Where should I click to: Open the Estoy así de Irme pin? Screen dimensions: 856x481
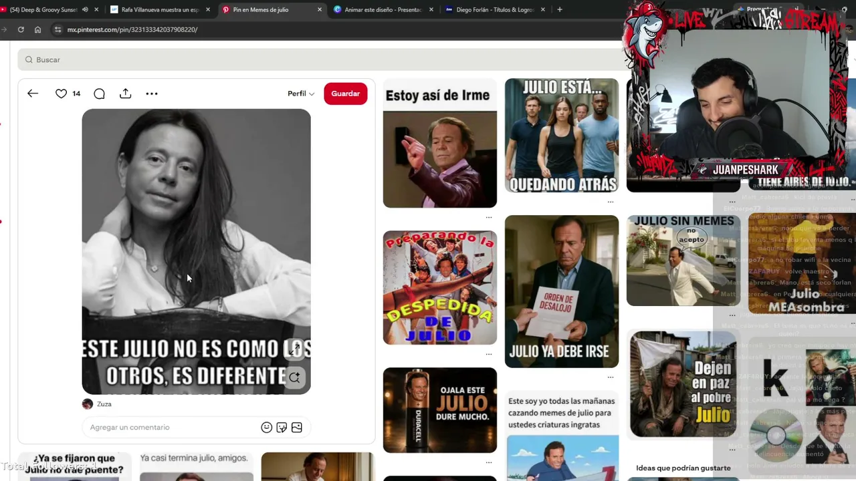coord(440,143)
